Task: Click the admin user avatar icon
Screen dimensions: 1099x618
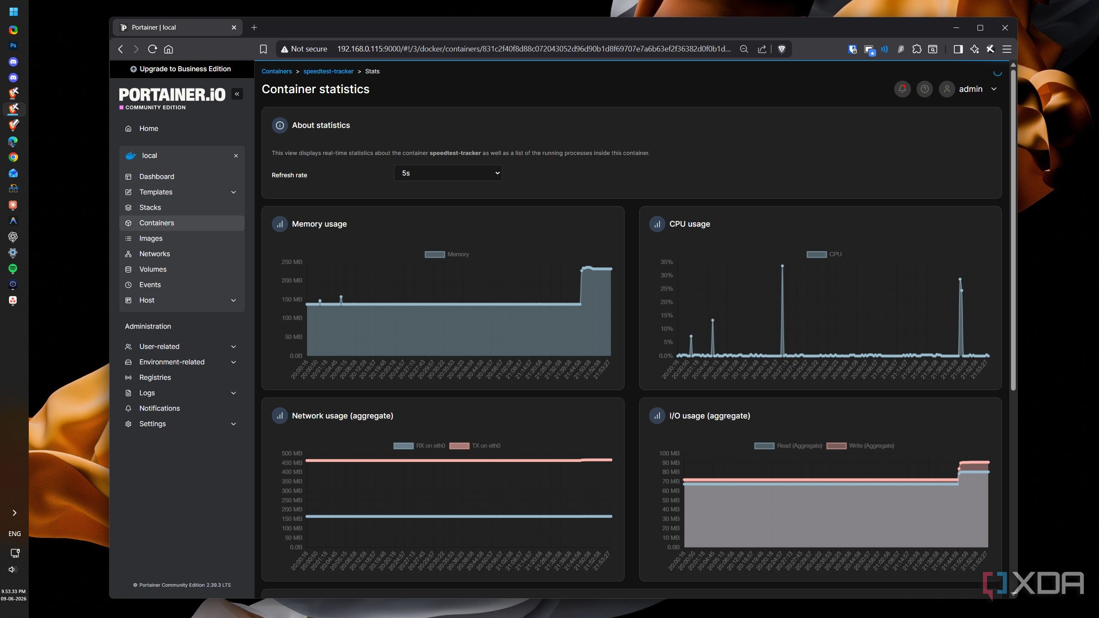Action: (947, 89)
